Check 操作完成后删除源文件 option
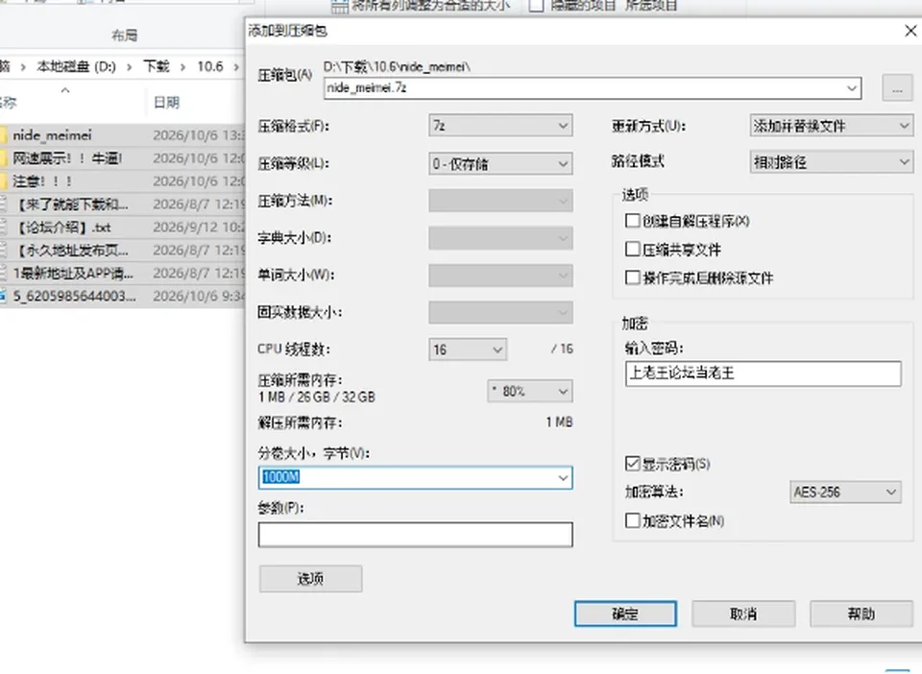This screenshot has width=922, height=674. point(633,277)
